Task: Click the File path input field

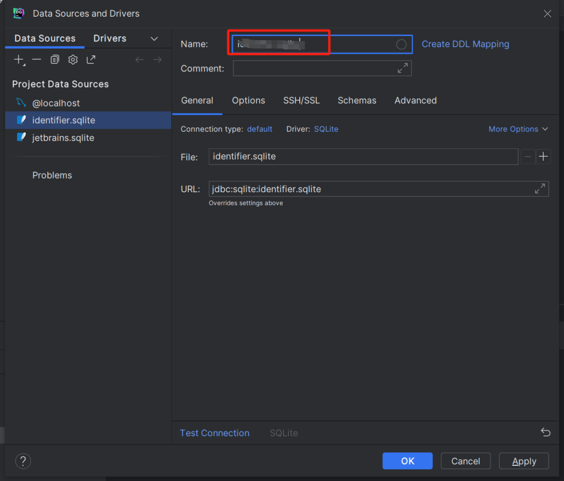Action: (363, 157)
